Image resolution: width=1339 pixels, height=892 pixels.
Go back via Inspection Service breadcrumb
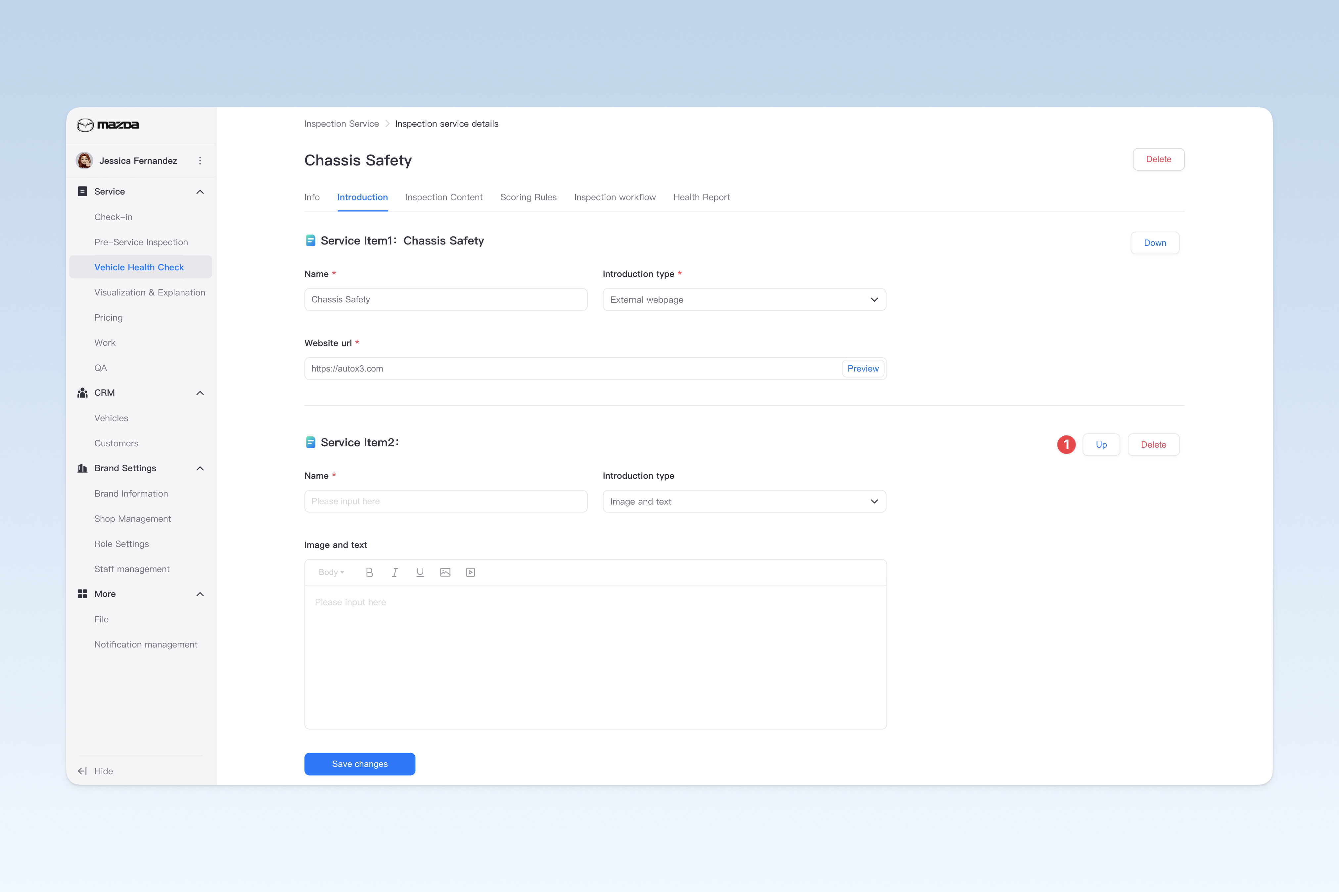pos(342,123)
